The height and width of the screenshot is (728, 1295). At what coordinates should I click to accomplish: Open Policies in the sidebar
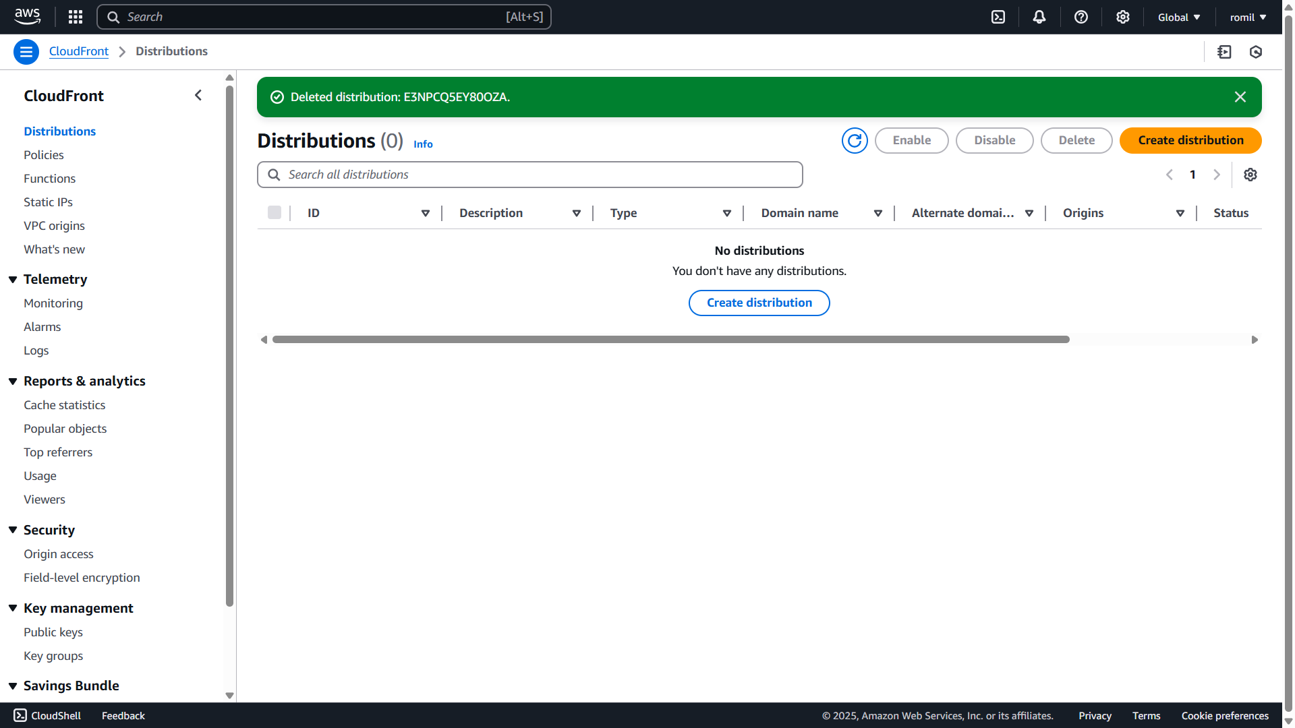coord(44,155)
